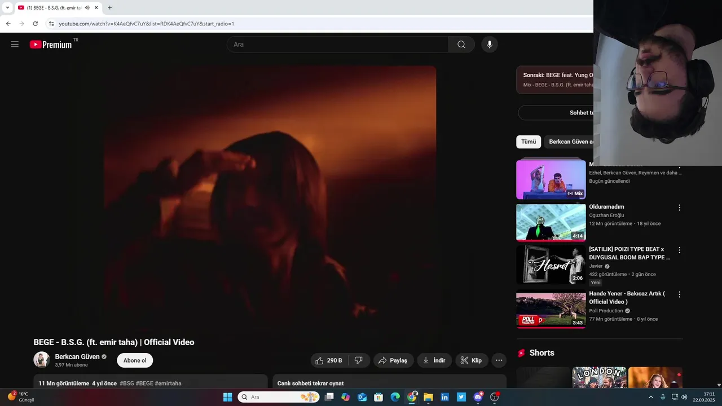Viewport: 722px width, 406px height.
Task: Open the tab search dropdown arrow
Action: [7, 7]
